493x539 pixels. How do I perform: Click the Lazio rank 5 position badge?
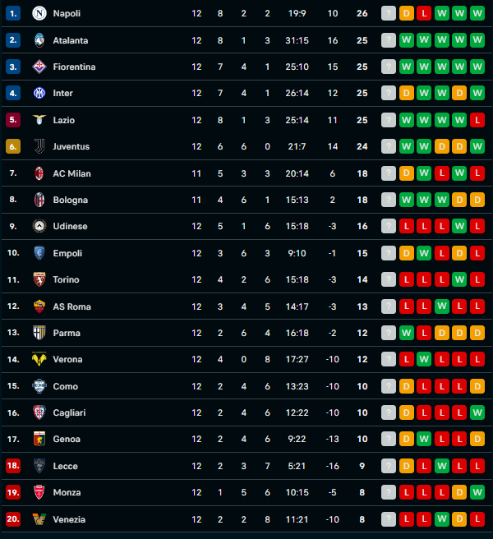point(12,120)
